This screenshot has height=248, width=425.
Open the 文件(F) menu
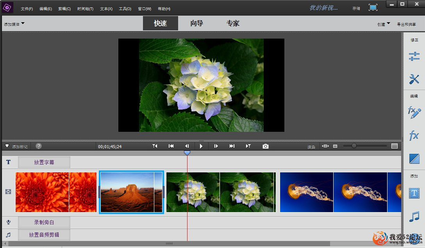click(x=27, y=9)
